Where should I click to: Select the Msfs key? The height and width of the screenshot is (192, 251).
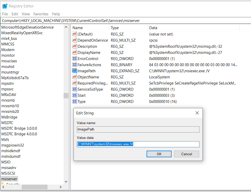point(5,140)
